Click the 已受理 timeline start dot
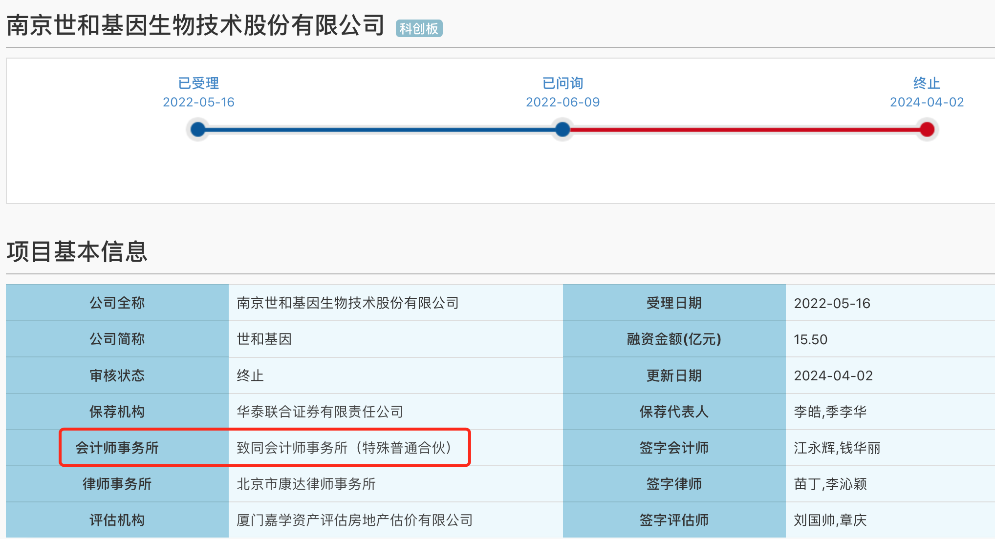 tap(198, 129)
